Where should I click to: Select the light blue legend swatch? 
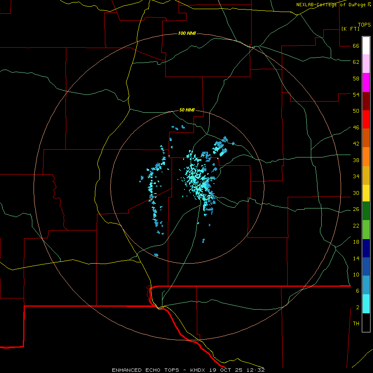[x=366, y=285]
